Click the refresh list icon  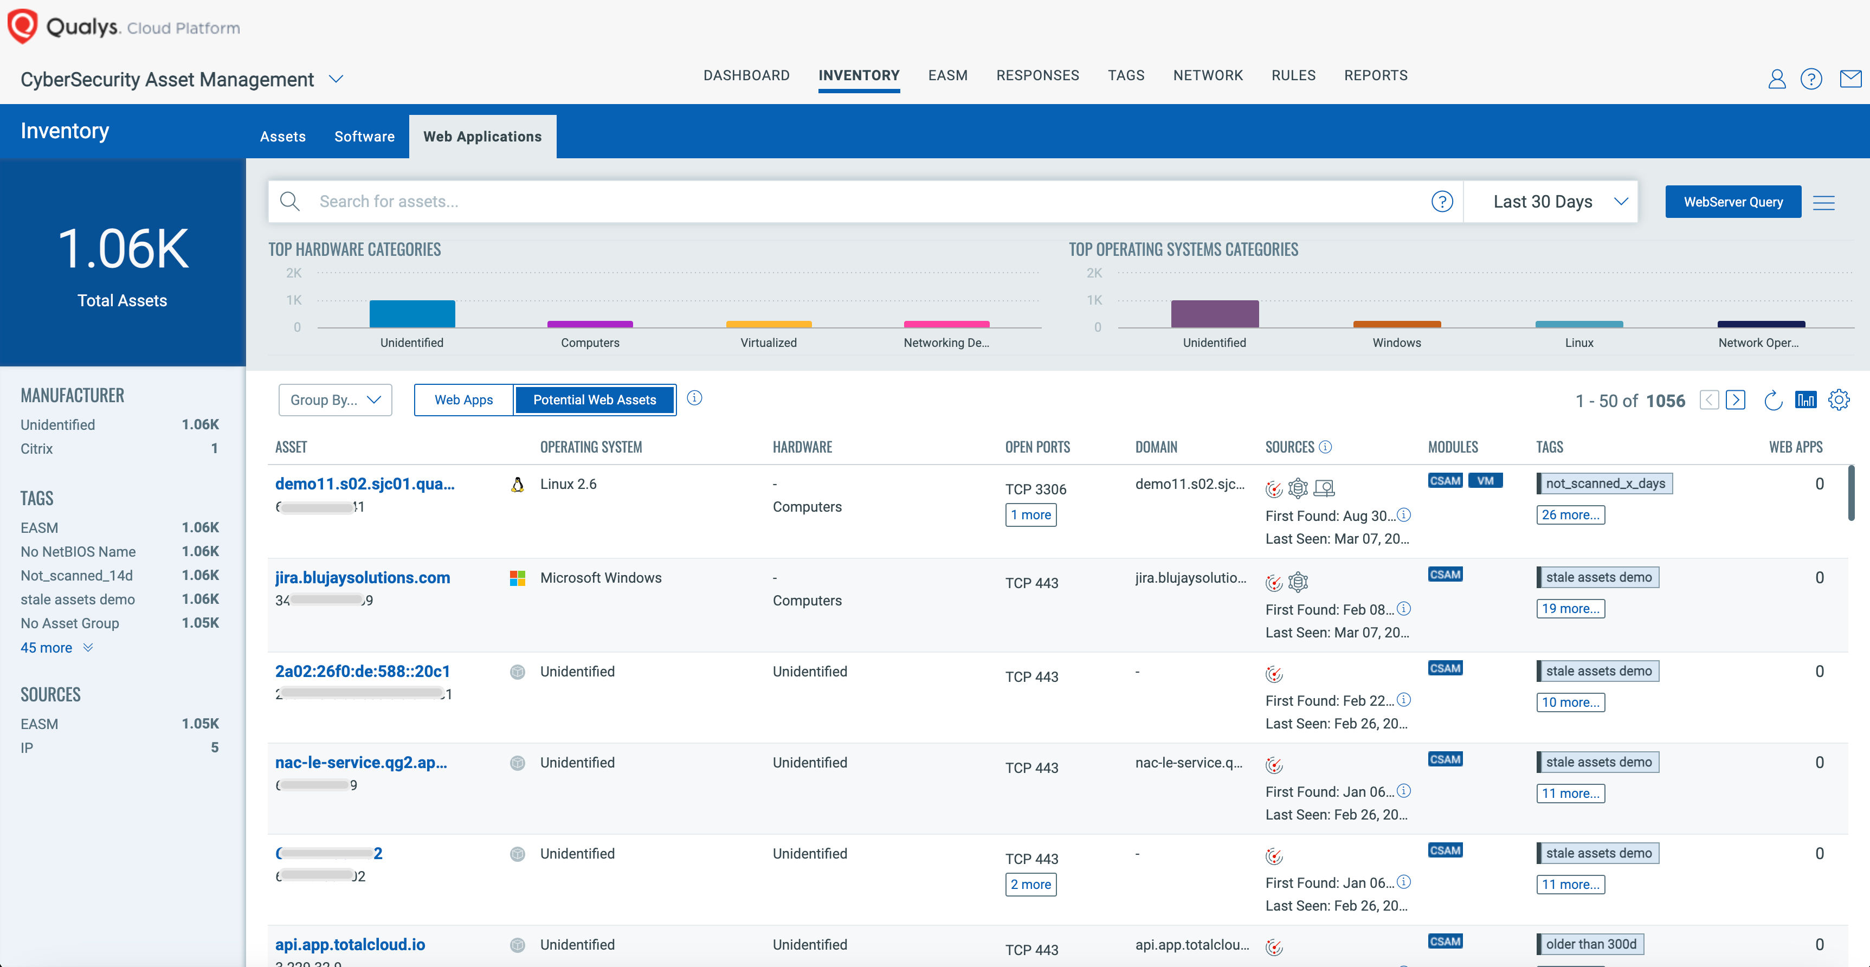click(x=1773, y=400)
